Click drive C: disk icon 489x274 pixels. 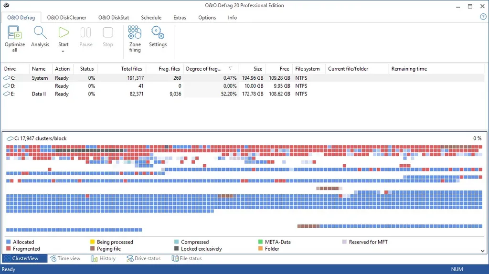pyautogui.click(x=7, y=78)
